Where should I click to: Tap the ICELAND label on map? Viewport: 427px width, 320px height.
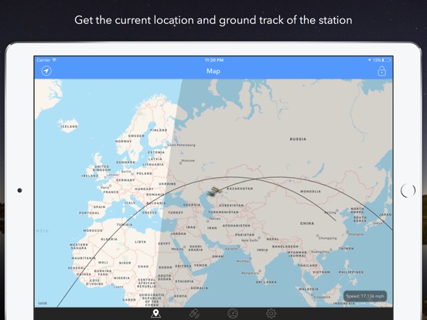point(69,126)
